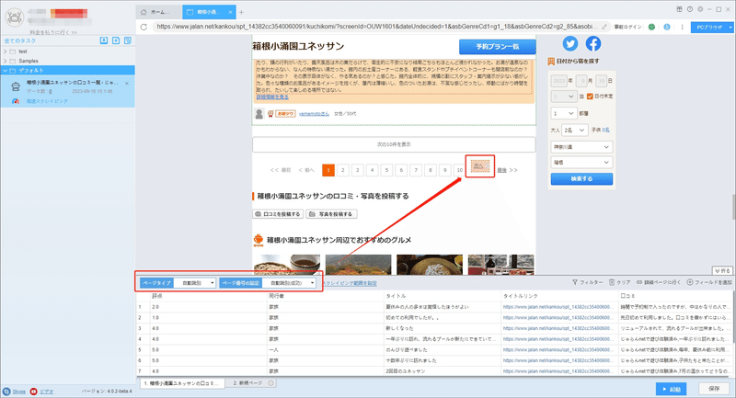Click the gift icon in title bar
736x398 pixels.
(x=679, y=9)
